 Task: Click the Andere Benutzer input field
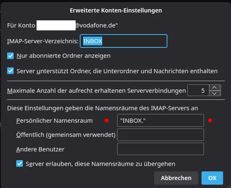point(160,149)
